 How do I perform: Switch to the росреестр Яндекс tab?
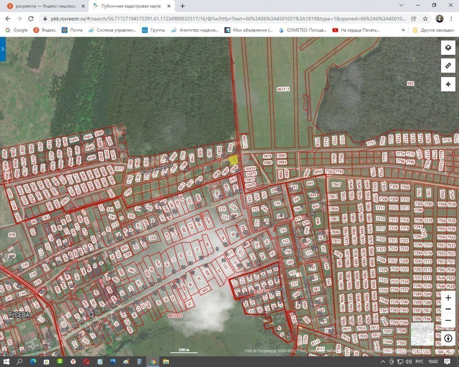(44, 6)
